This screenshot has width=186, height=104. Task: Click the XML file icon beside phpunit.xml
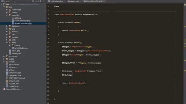tap(7, 81)
